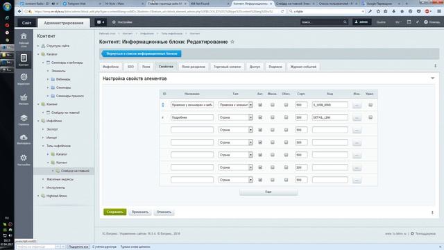This screenshot has height=250, width=444.
Task: Open details button for S_WEB_BIND property
Action: pyautogui.click(x=357, y=105)
